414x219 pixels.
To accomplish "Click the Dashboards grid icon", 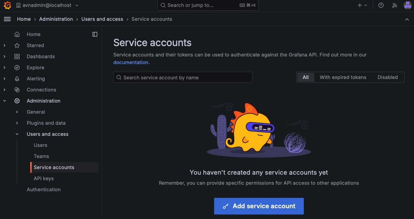I will click(x=17, y=56).
